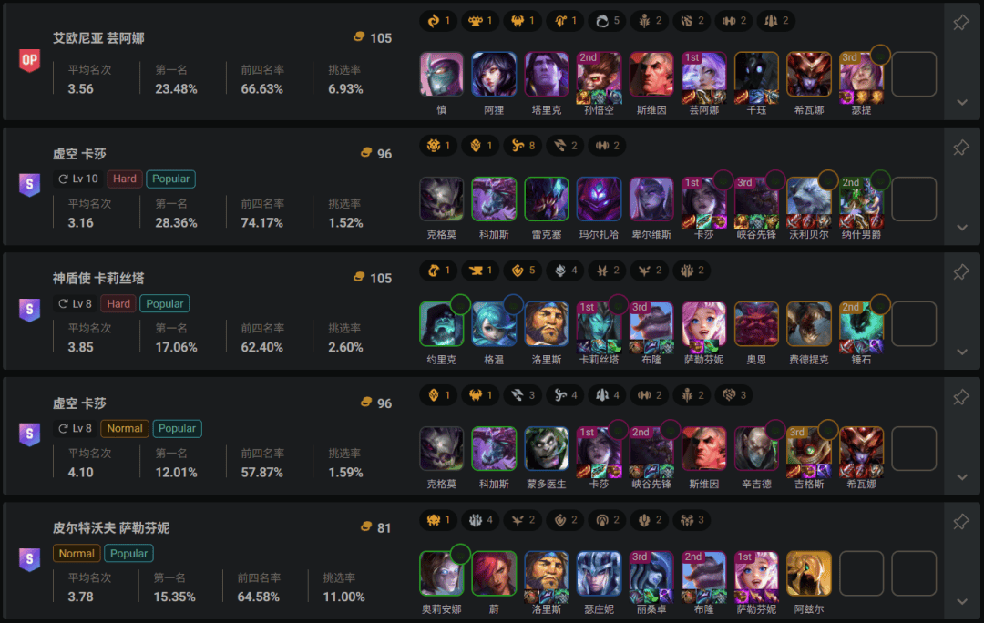
Task: Click the red OP tier badge
Action: click(29, 60)
